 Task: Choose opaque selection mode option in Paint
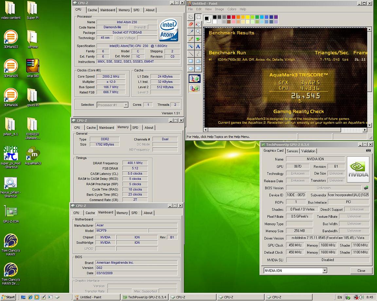(x=194, y=78)
